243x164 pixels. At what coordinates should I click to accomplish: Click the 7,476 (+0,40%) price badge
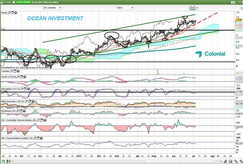(23, 2)
